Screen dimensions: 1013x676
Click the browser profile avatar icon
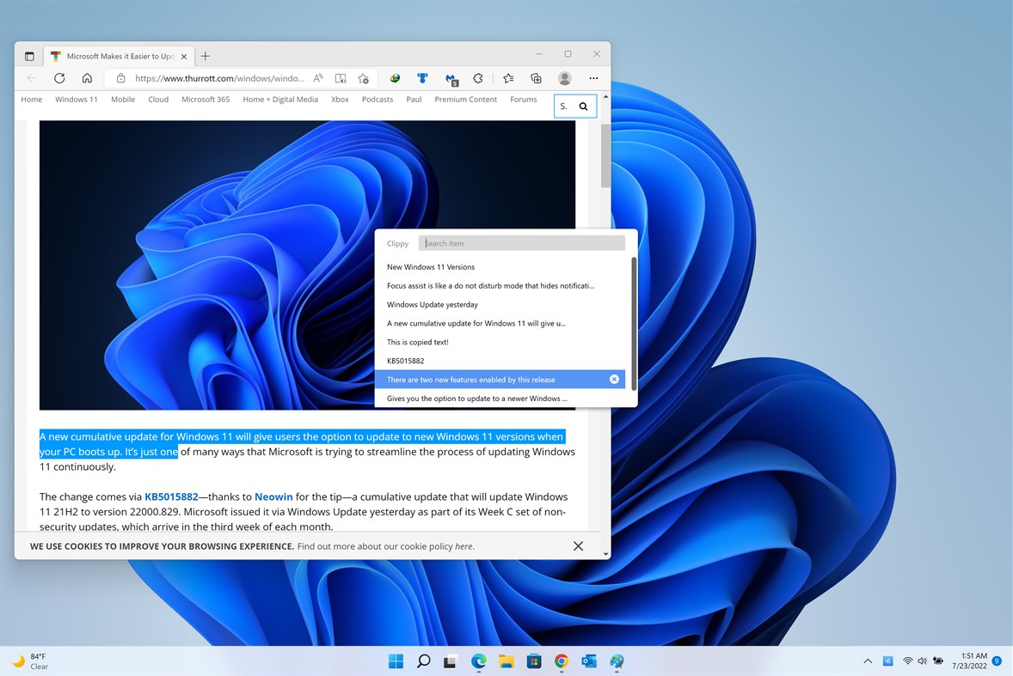tap(564, 78)
